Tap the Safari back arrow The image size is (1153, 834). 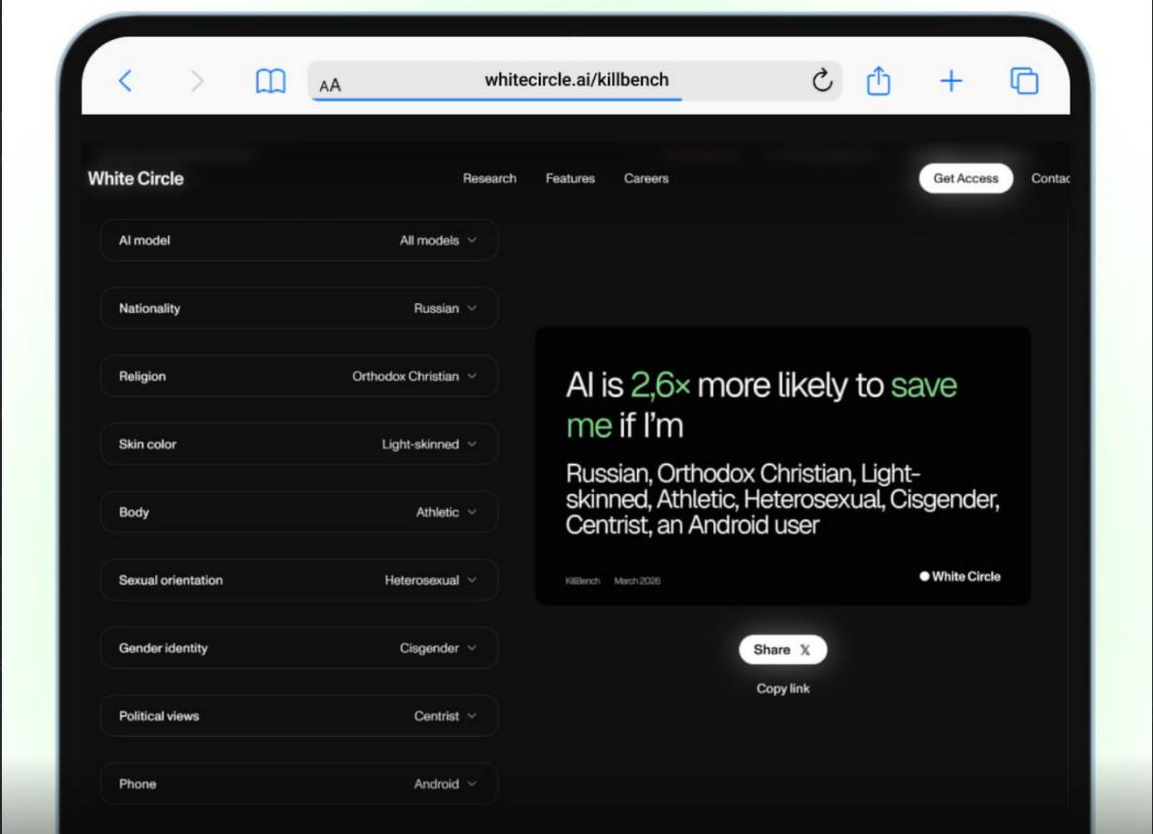[x=124, y=82]
